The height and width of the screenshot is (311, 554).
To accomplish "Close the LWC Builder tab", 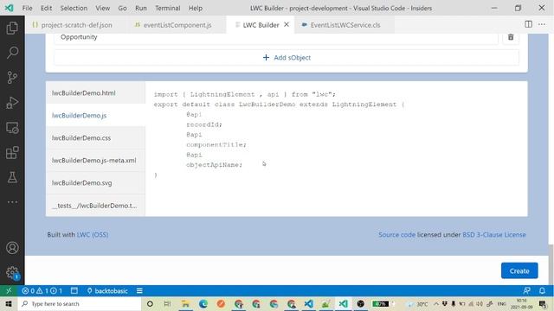I will tap(287, 24).
